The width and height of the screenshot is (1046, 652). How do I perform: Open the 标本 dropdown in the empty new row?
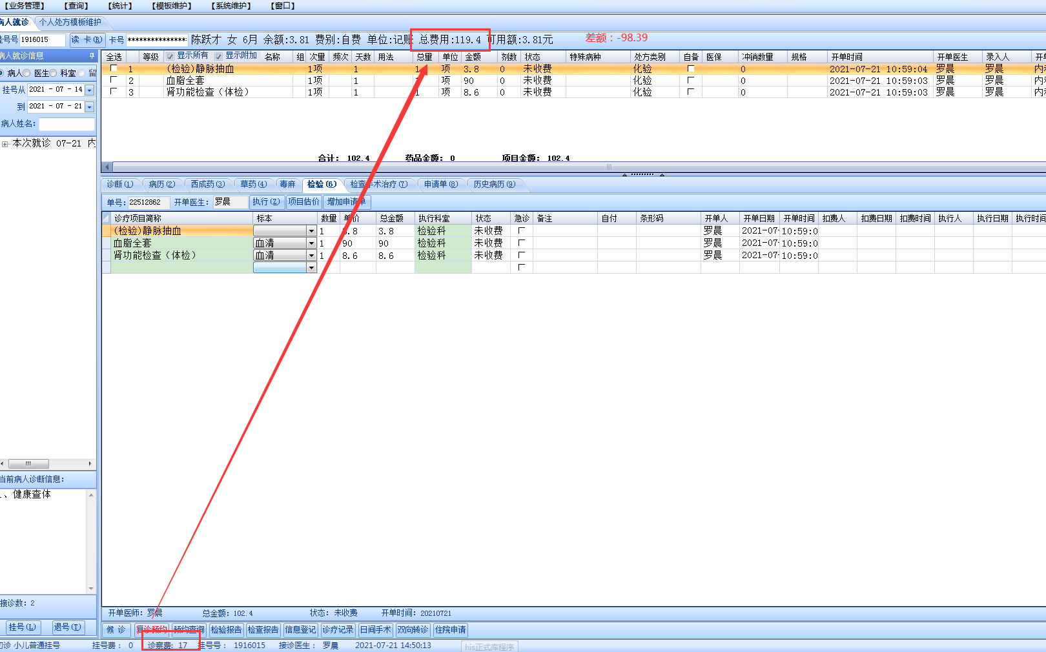pos(311,268)
